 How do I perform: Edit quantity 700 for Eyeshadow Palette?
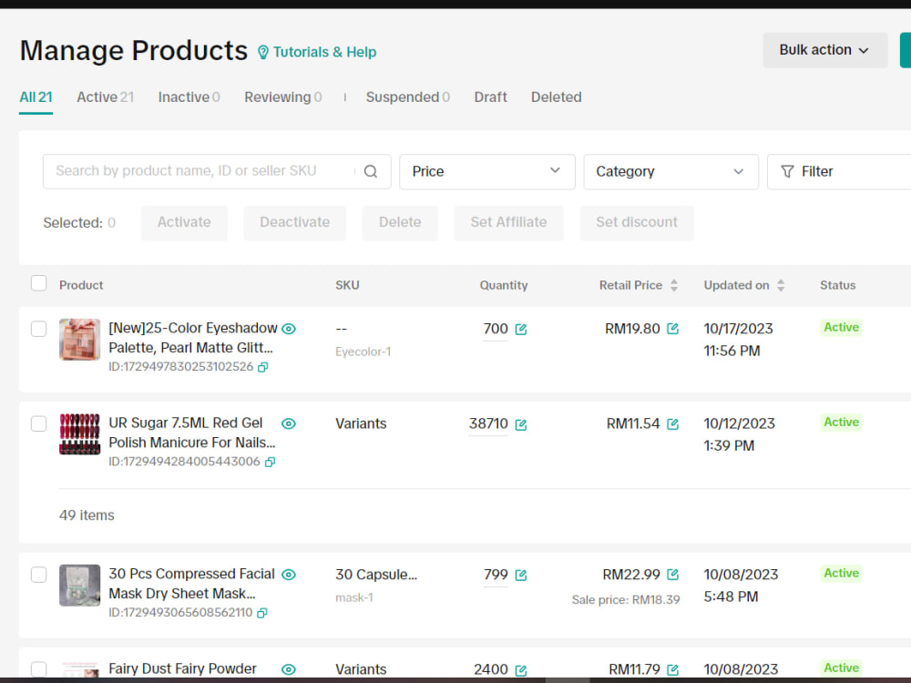pyautogui.click(x=521, y=330)
